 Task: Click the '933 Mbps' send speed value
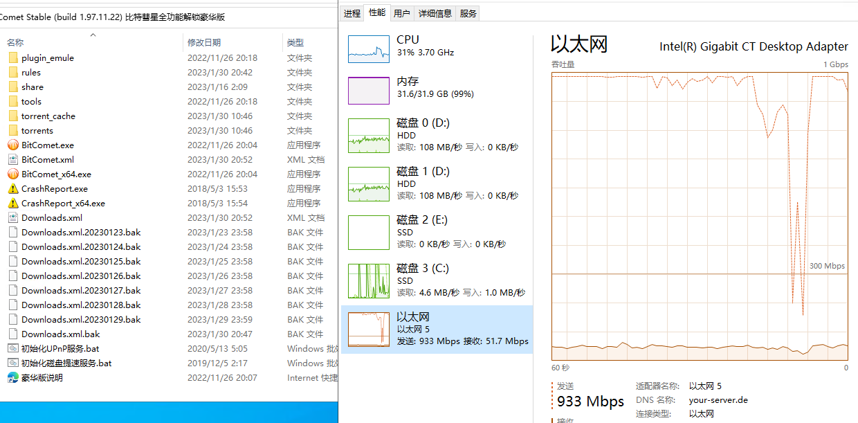590,402
